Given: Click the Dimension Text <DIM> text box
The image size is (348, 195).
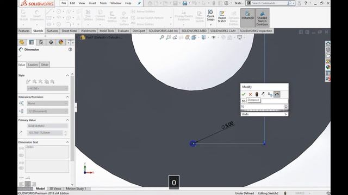Looking at the screenshot, I should [47, 152].
